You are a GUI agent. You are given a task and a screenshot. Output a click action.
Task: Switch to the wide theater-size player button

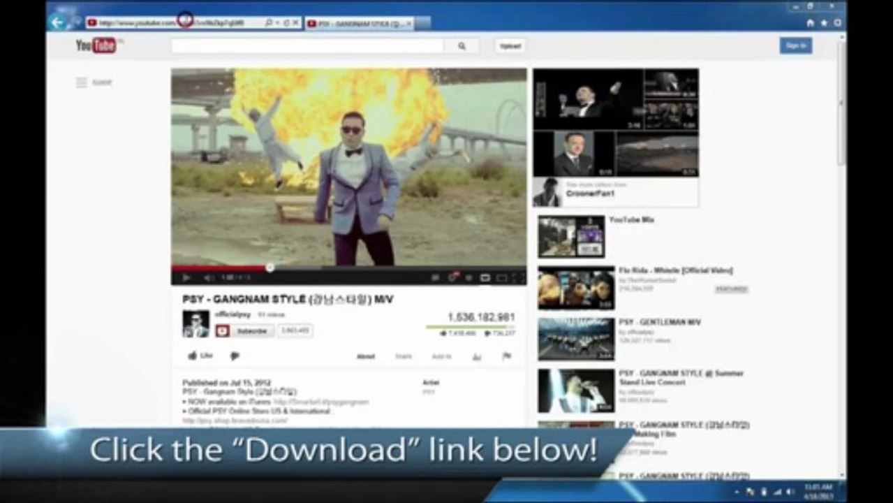pyautogui.click(x=485, y=277)
